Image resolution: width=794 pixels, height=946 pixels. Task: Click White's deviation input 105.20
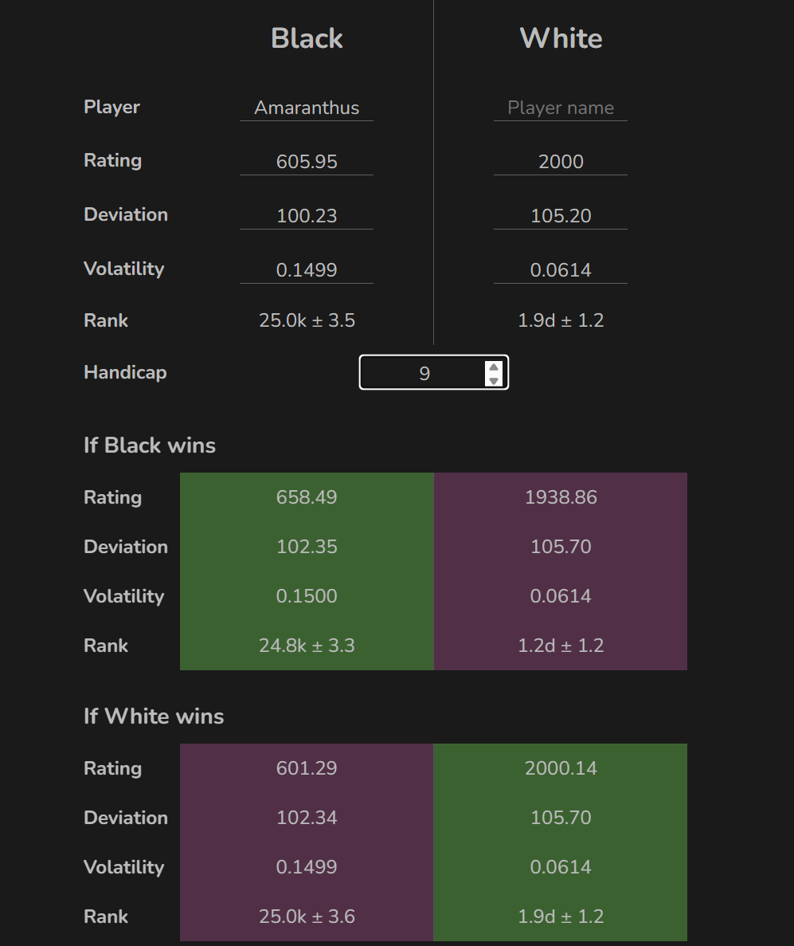[561, 216]
